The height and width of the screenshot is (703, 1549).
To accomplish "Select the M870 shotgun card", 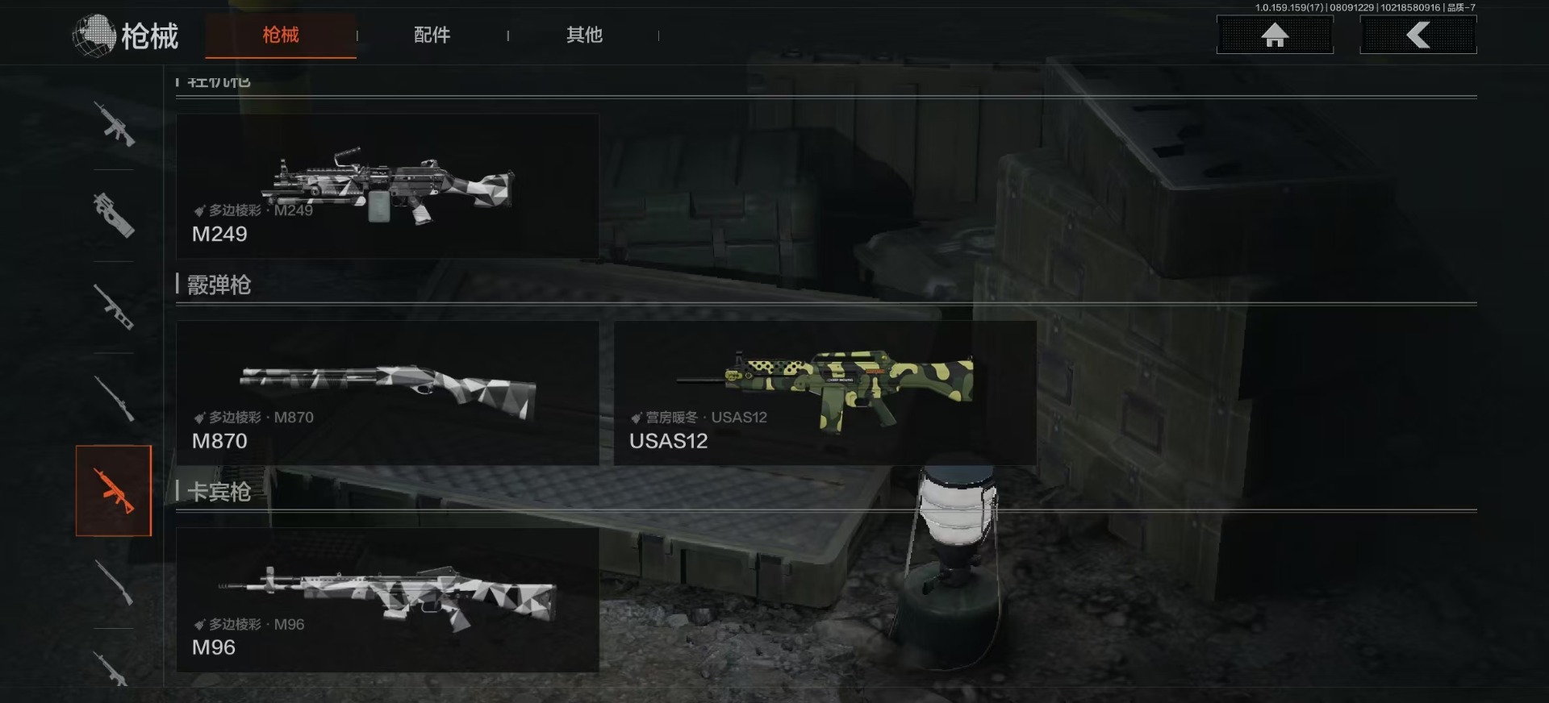I will pyautogui.click(x=387, y=393).
